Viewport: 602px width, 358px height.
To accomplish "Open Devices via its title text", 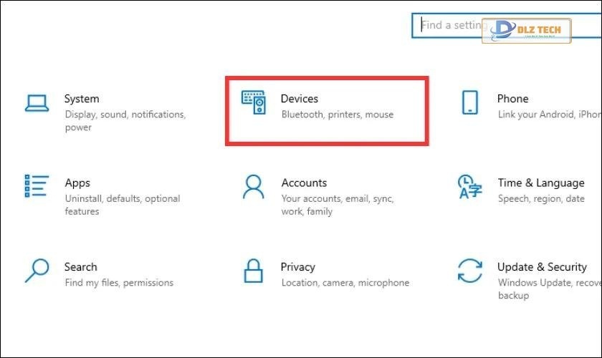I will (x=299, y=99).
